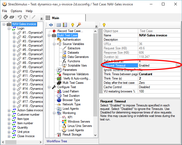Open the left toolbar overflow dropdown
182x145 pixels.
point(42,19)
